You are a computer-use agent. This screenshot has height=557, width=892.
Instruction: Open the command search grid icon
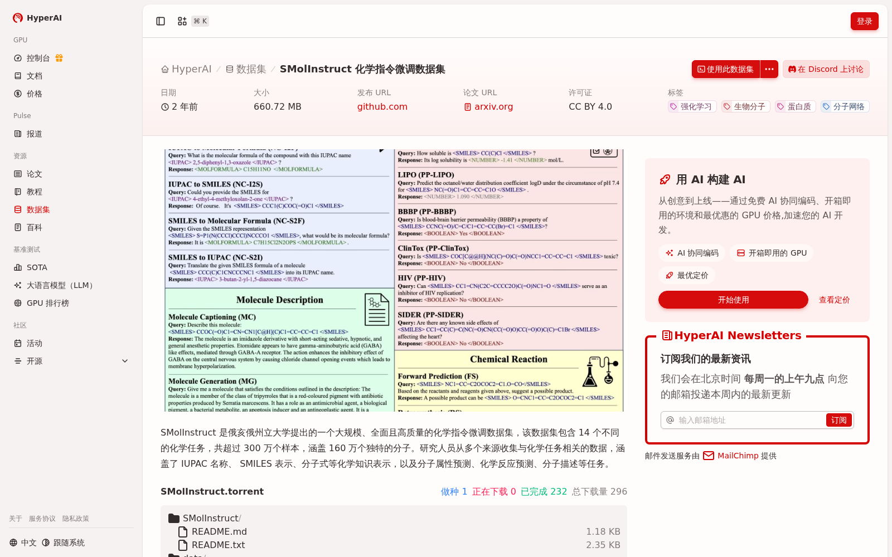click(182, 21)
